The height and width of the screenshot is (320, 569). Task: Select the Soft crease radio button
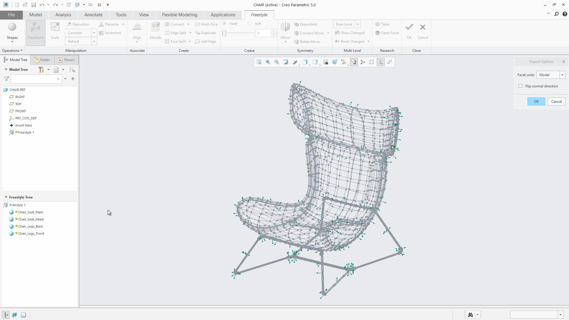(250, 24)
